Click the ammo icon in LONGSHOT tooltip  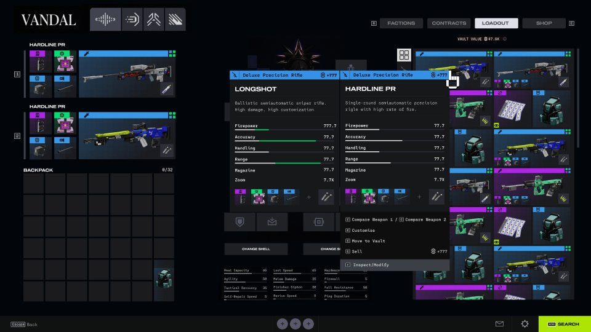pyautogui.click(x=326, y=197)
